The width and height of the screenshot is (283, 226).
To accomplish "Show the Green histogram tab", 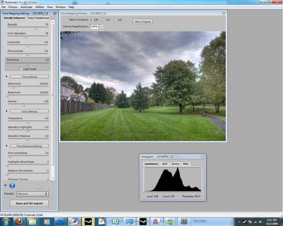I will pyautogui.click(x=175, y=164).
